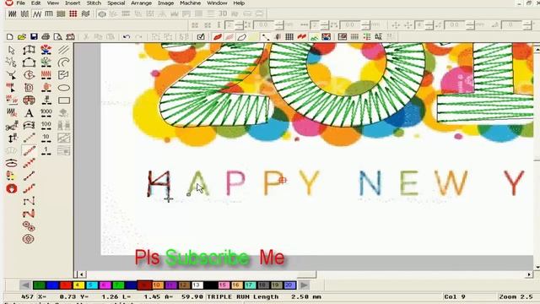Image resolution: width=540 pixels, height=304 pixels.
Task: Open the Special menu
Action: pyautogui.click(x=116, y=3)
